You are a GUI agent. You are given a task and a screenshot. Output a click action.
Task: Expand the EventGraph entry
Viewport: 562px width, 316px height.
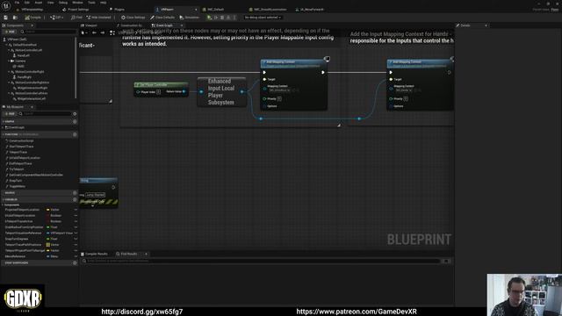tap(4, 127)
